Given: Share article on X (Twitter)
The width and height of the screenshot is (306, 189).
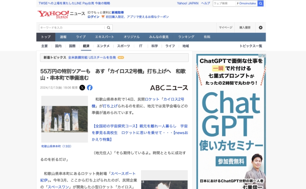Looking at the screenshot, I should 82,88.
